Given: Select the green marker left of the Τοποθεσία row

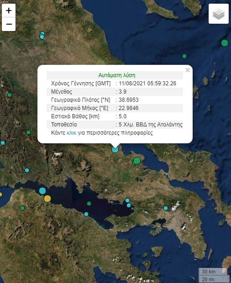Looking at the screenshot, I should click(28, 132).
